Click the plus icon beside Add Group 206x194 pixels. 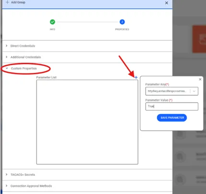pyautogui.click(x=7, y=2)
